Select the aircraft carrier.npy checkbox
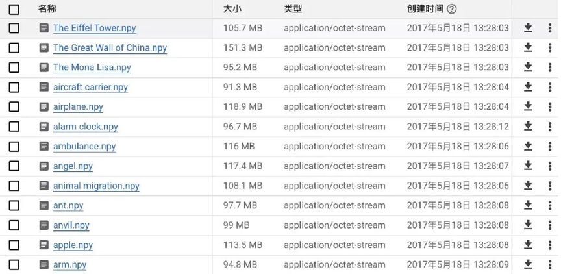 (14, 87)
